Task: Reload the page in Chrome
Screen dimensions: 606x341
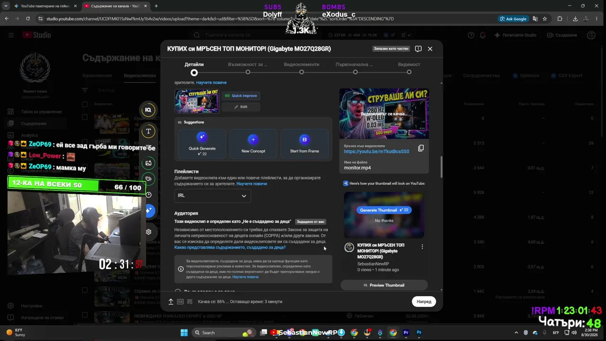Action: coord(28,19)
